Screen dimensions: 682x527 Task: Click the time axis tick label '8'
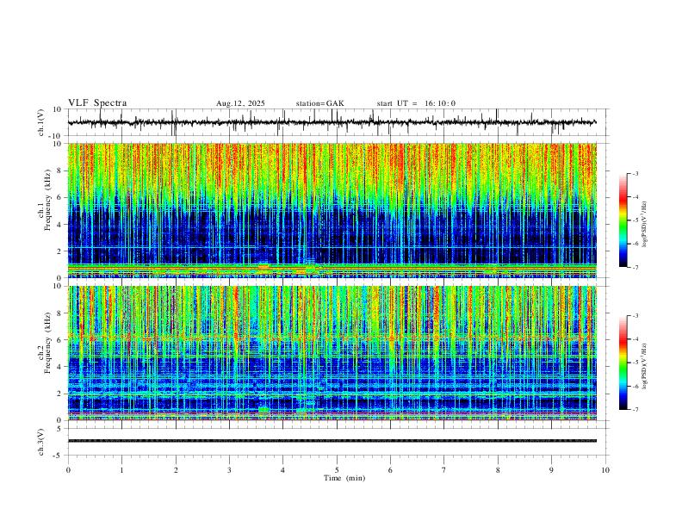coord(498,470)
